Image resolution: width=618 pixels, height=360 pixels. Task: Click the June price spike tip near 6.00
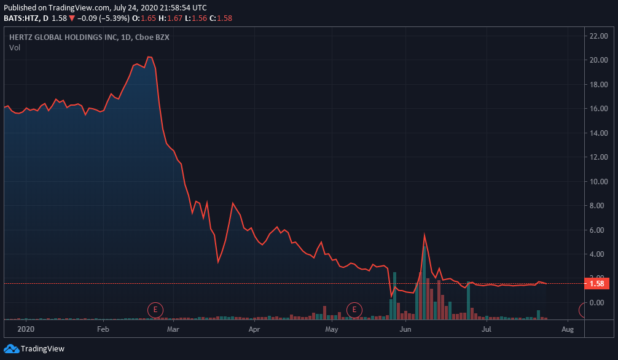point(424,235)
